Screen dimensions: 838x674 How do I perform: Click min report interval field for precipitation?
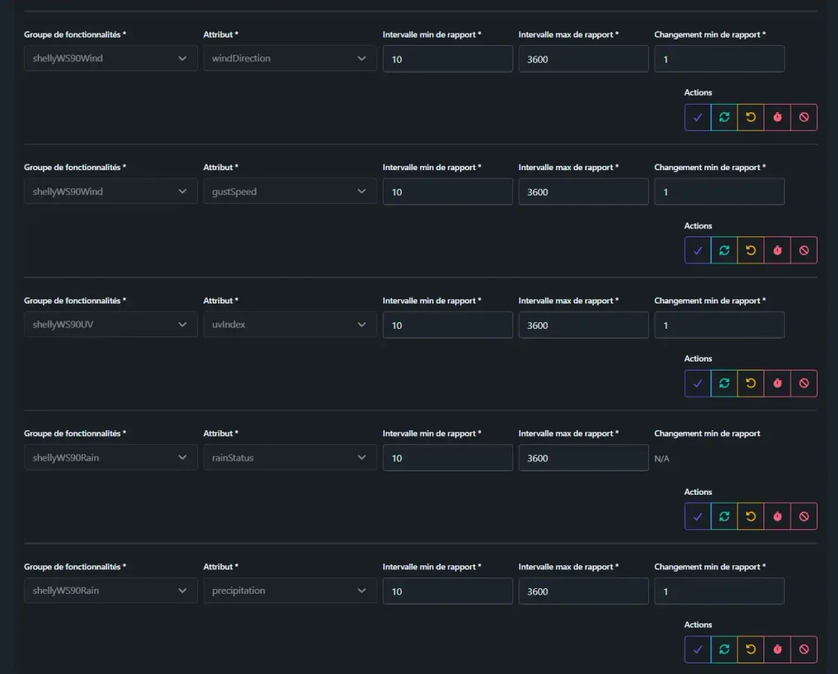[448, 591]
